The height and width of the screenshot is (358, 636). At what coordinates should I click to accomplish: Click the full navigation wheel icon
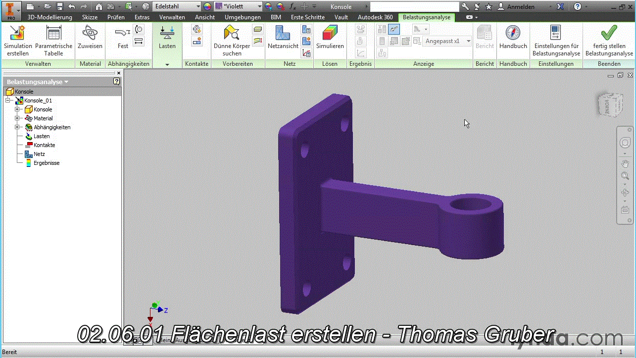(x=625, y=143)
